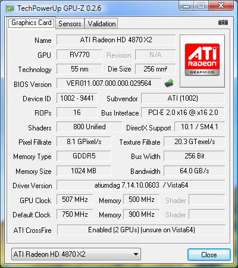Click the current Memory clock 500 MHz field
The height and width of the screenshot is (268, 238).
142,200
